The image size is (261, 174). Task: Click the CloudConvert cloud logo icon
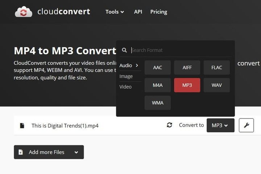24,12
